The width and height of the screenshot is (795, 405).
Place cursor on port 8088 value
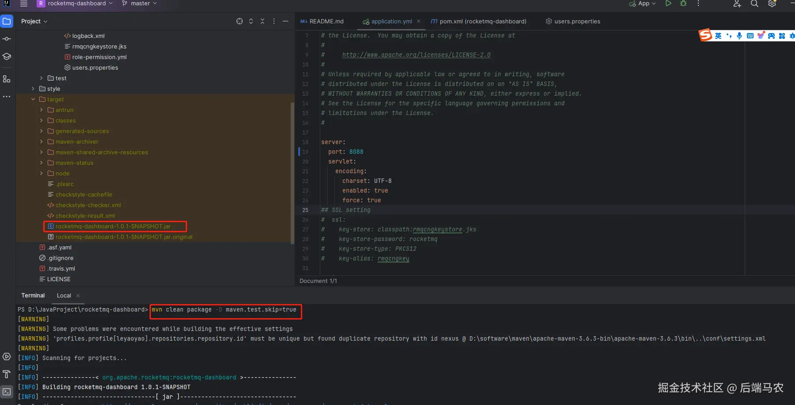(356, 152)
